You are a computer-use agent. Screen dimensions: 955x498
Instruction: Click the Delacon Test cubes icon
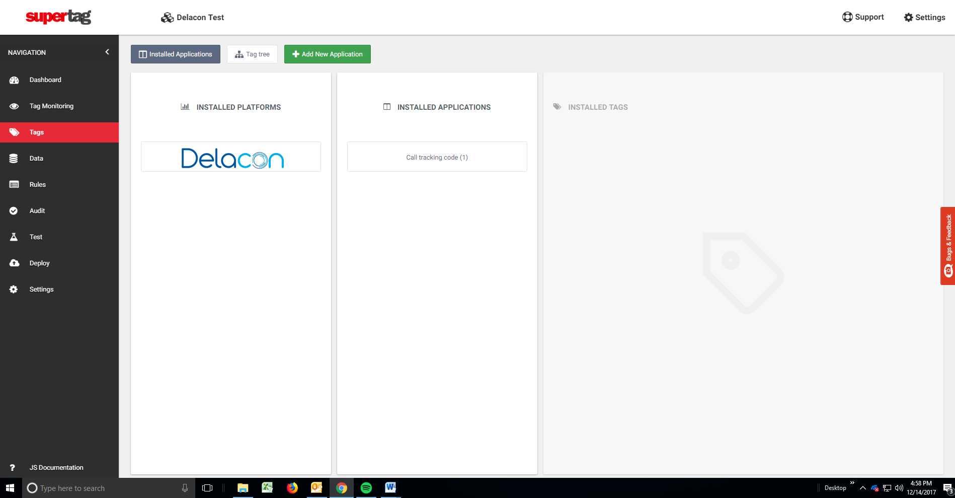167,18
